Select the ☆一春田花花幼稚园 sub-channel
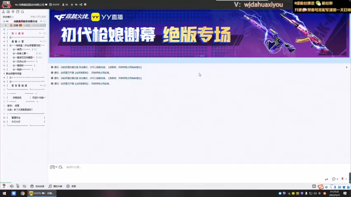Image resolution: width=351 pixels, height=197 pixels. [x=24, y=57]
